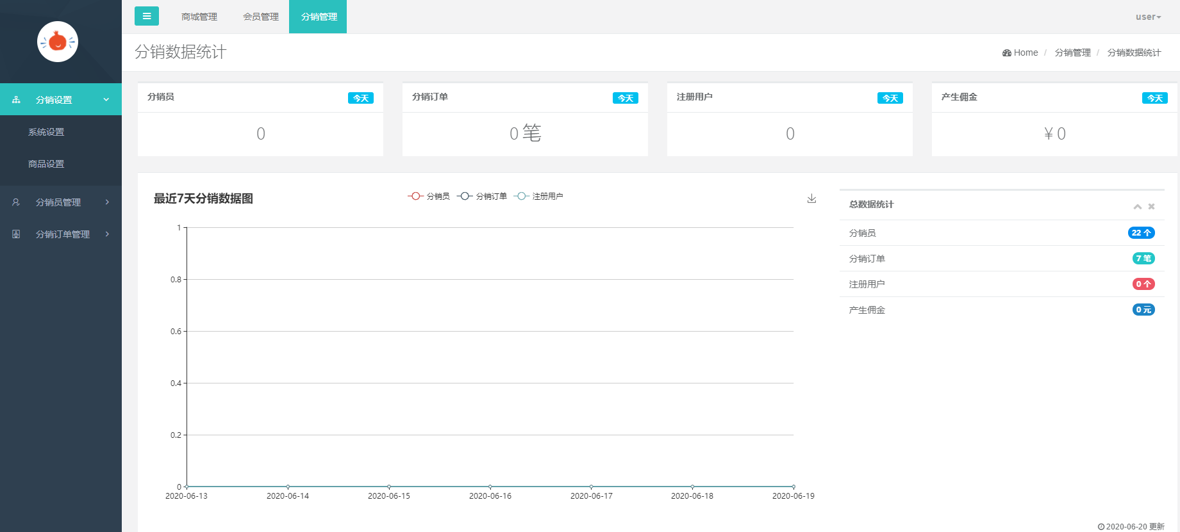Toggle 分销员 series in chart legend
Image resolution: width=1180 pixels, height=532 pixels.
click(x=429, y=196)
